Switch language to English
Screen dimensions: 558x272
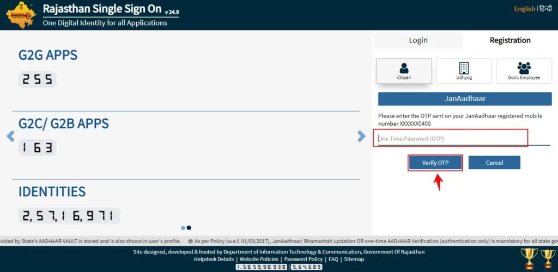pyautogui.click(x=525, y=9)
